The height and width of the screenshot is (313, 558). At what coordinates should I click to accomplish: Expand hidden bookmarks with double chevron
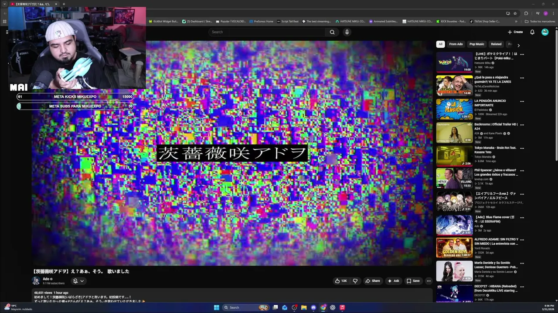(x=516, y=21)
